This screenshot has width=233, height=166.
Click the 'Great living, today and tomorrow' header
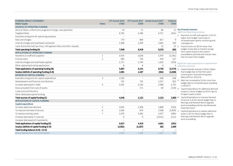point(203,9)
